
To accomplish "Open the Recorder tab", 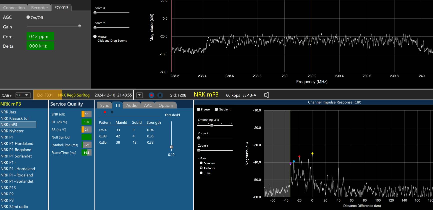I will pyautogui.click(x=40, y=7).
